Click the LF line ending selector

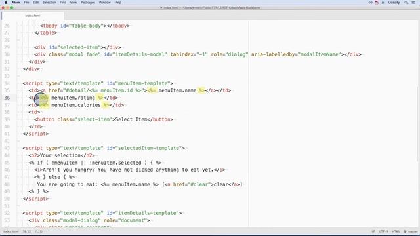373,231
